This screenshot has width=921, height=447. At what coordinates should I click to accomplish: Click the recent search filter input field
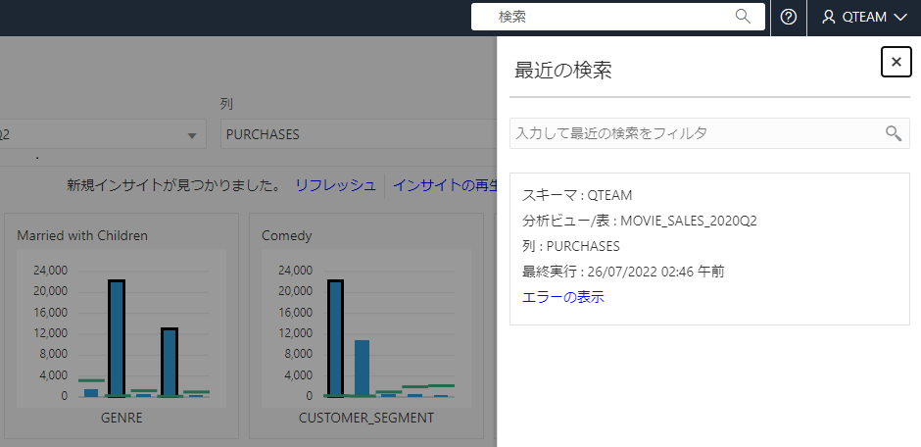(x=696, y=133)
